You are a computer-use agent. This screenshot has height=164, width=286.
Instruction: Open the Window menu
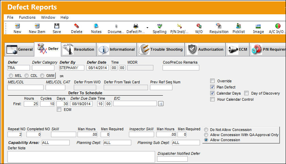pyautogui.click(x=48, y=17)
